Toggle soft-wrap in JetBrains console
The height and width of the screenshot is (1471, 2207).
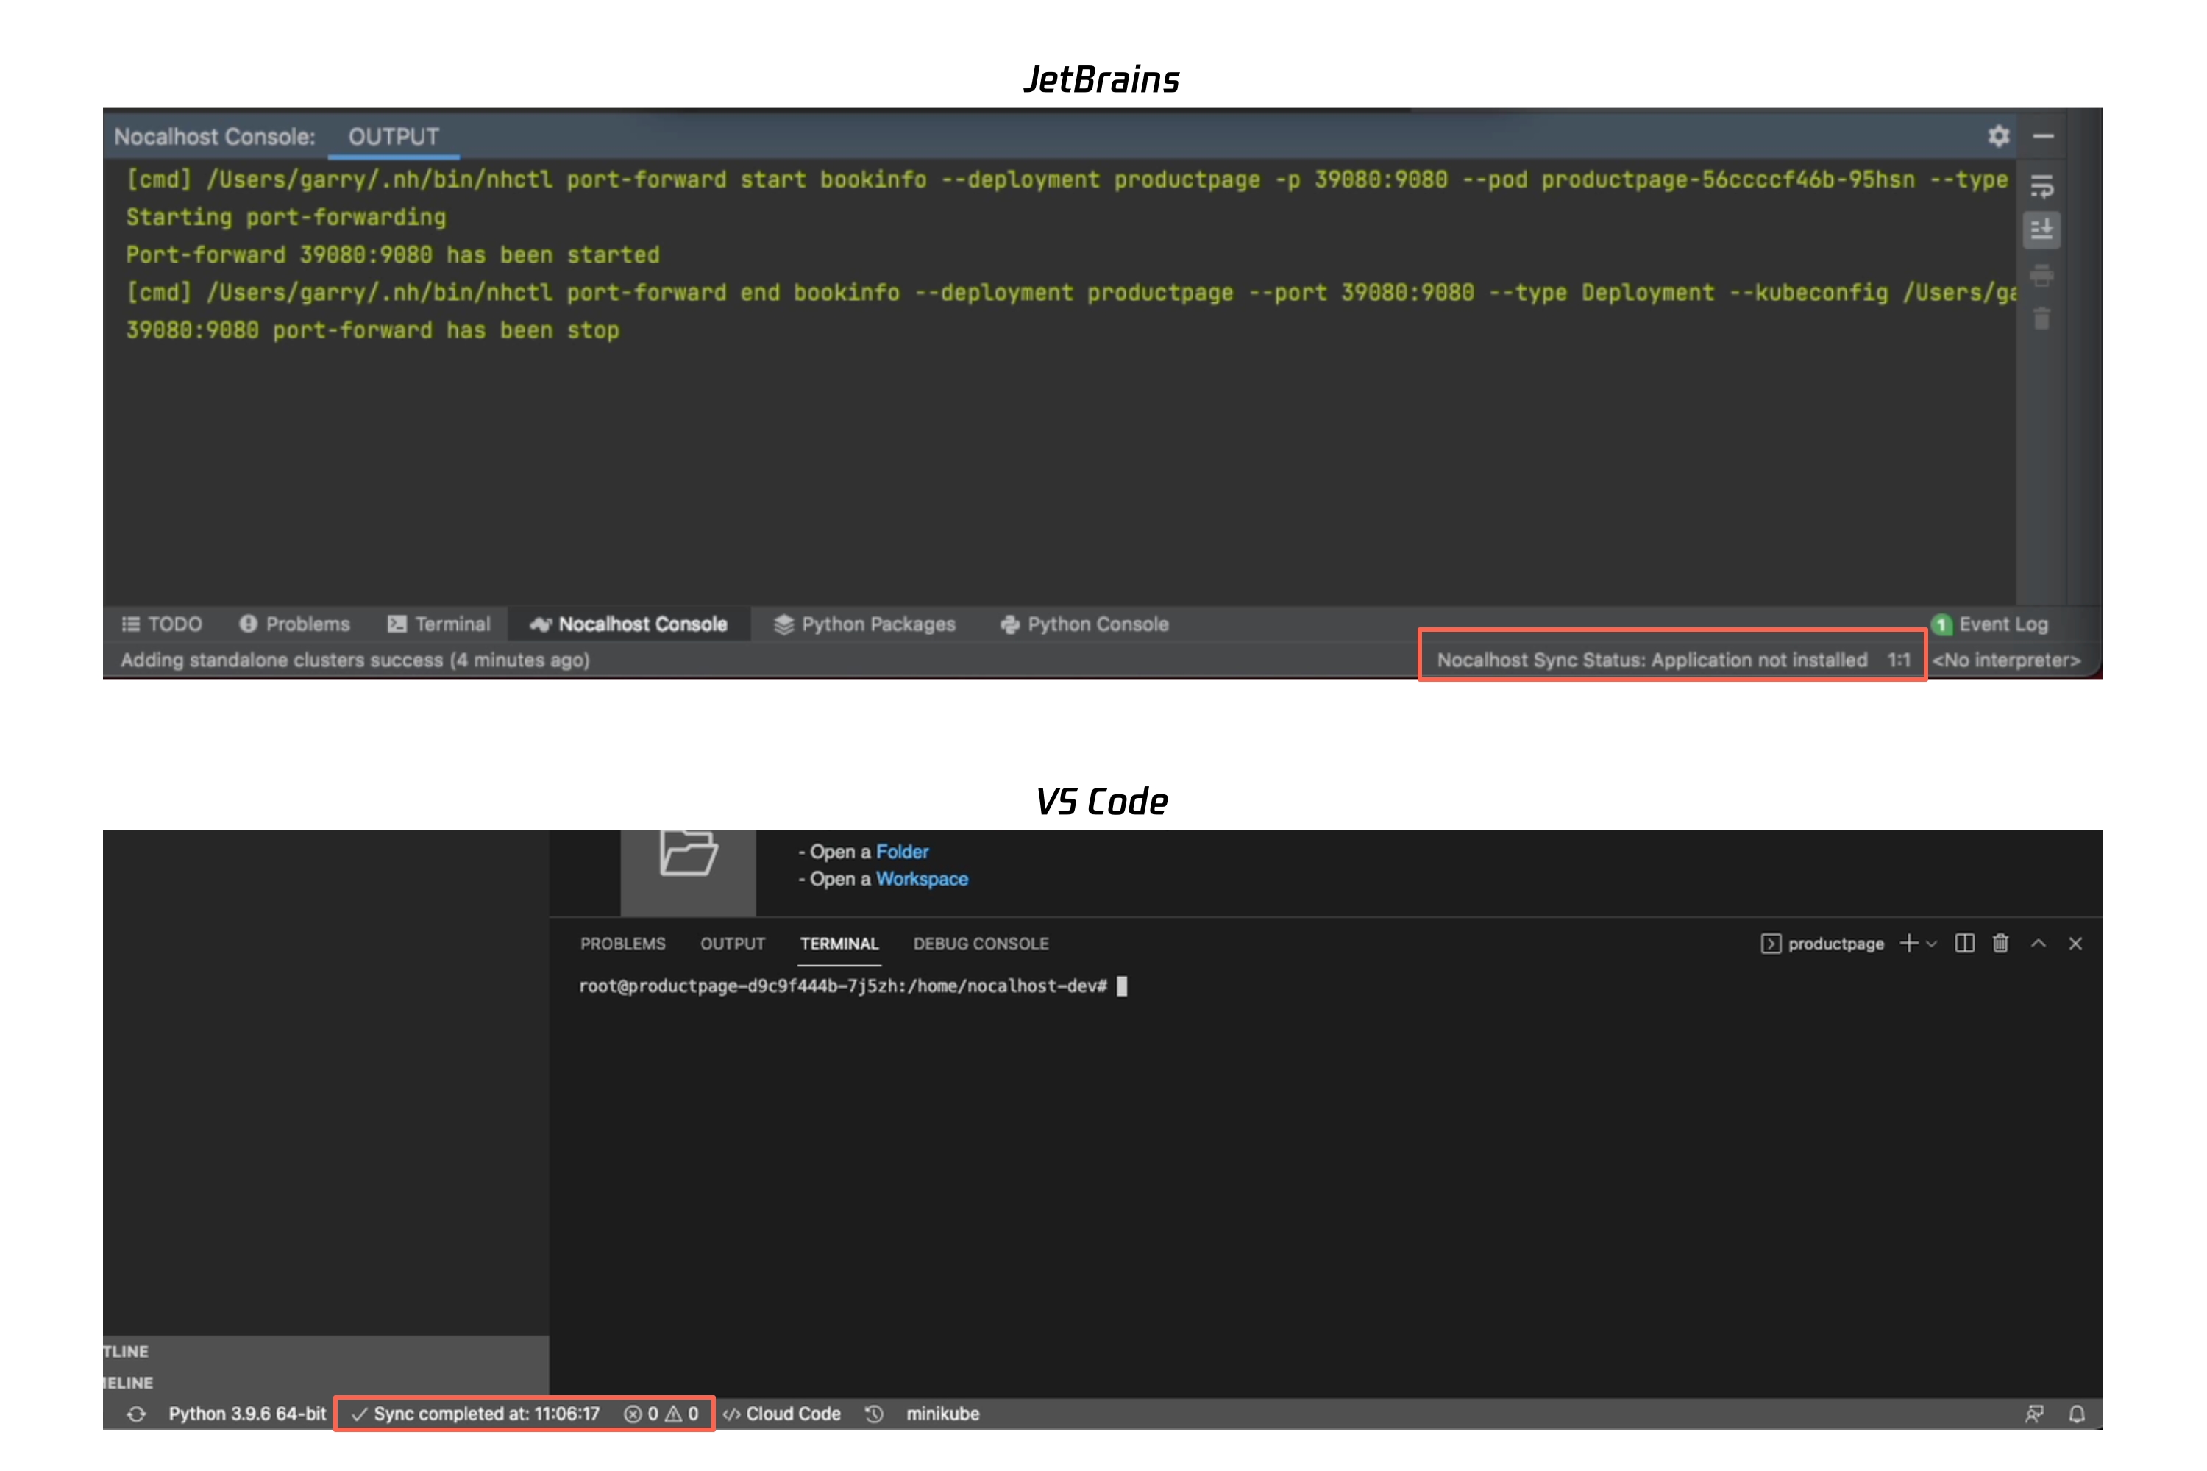[x=2042, y=186]
